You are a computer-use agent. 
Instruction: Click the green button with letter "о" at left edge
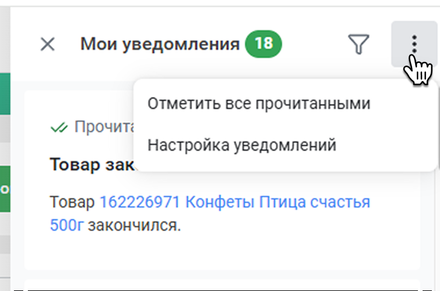coord(5,190)
